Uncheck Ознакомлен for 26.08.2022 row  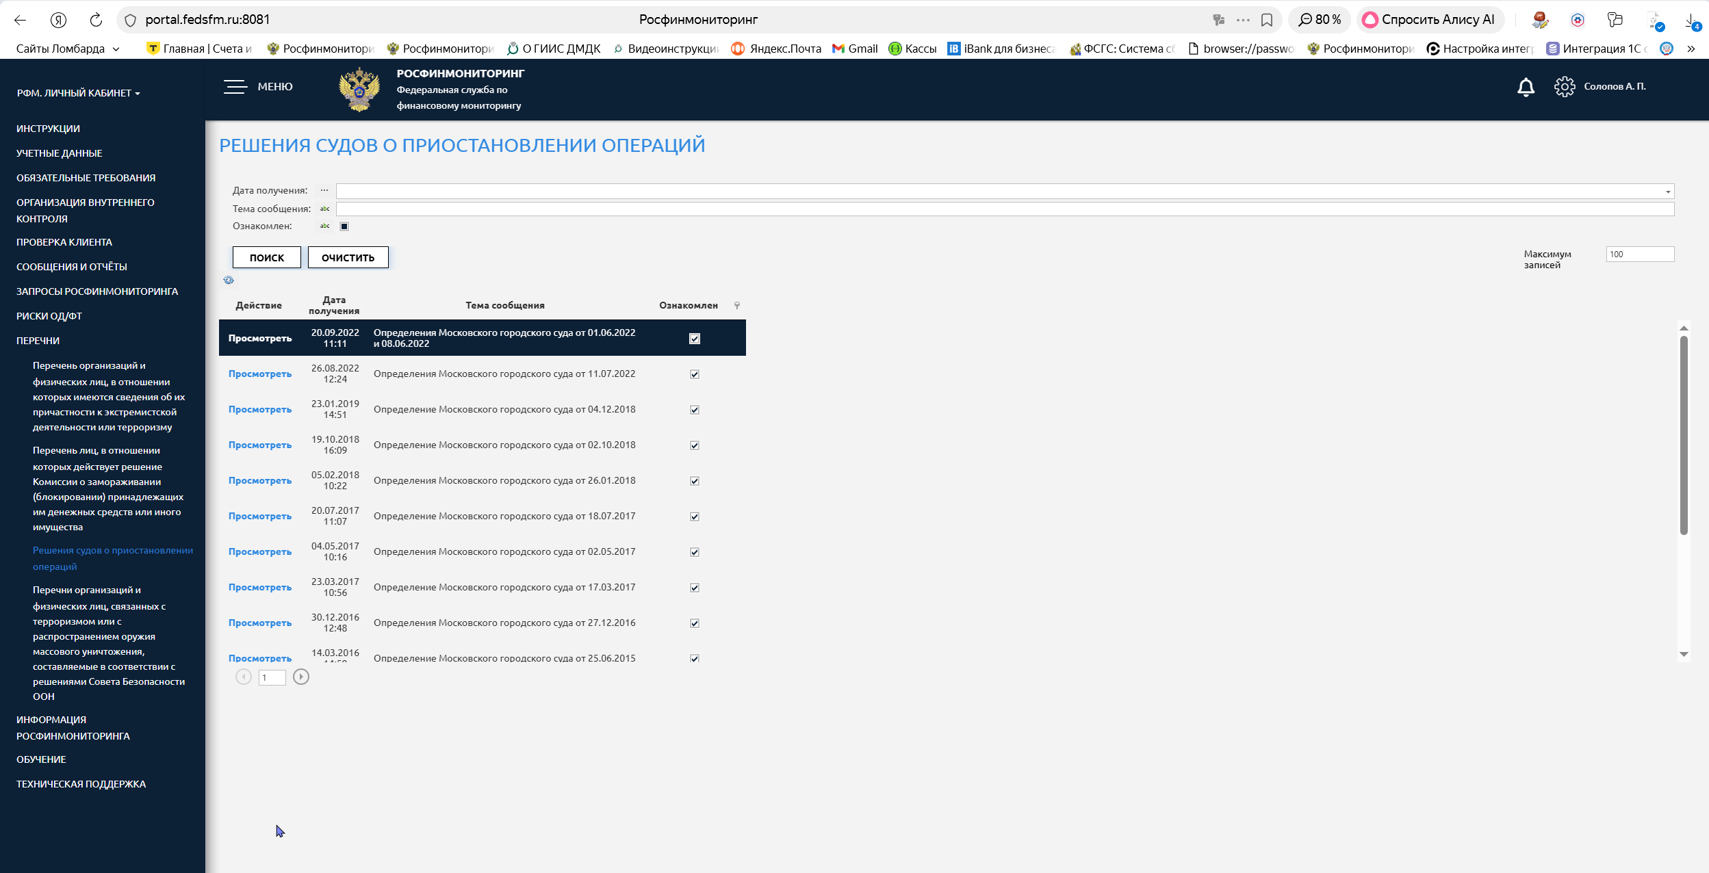694,374
